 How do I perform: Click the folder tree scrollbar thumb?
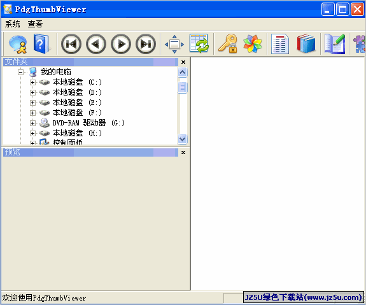tap(182, 88)
